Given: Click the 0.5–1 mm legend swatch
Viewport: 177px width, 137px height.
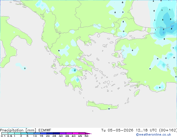Looking at the screenshot, I should pos(11,133).
